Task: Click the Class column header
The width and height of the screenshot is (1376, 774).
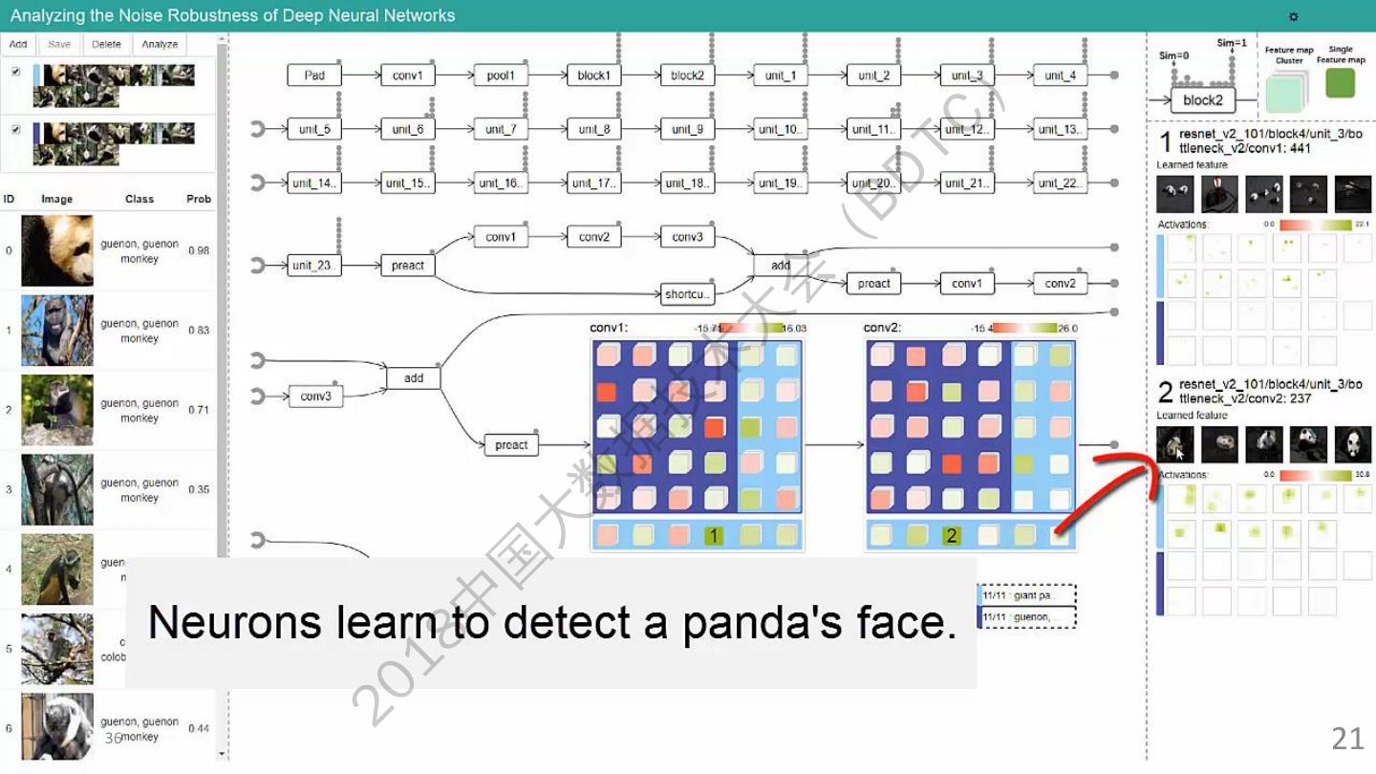Action: (x=140, y=199)
